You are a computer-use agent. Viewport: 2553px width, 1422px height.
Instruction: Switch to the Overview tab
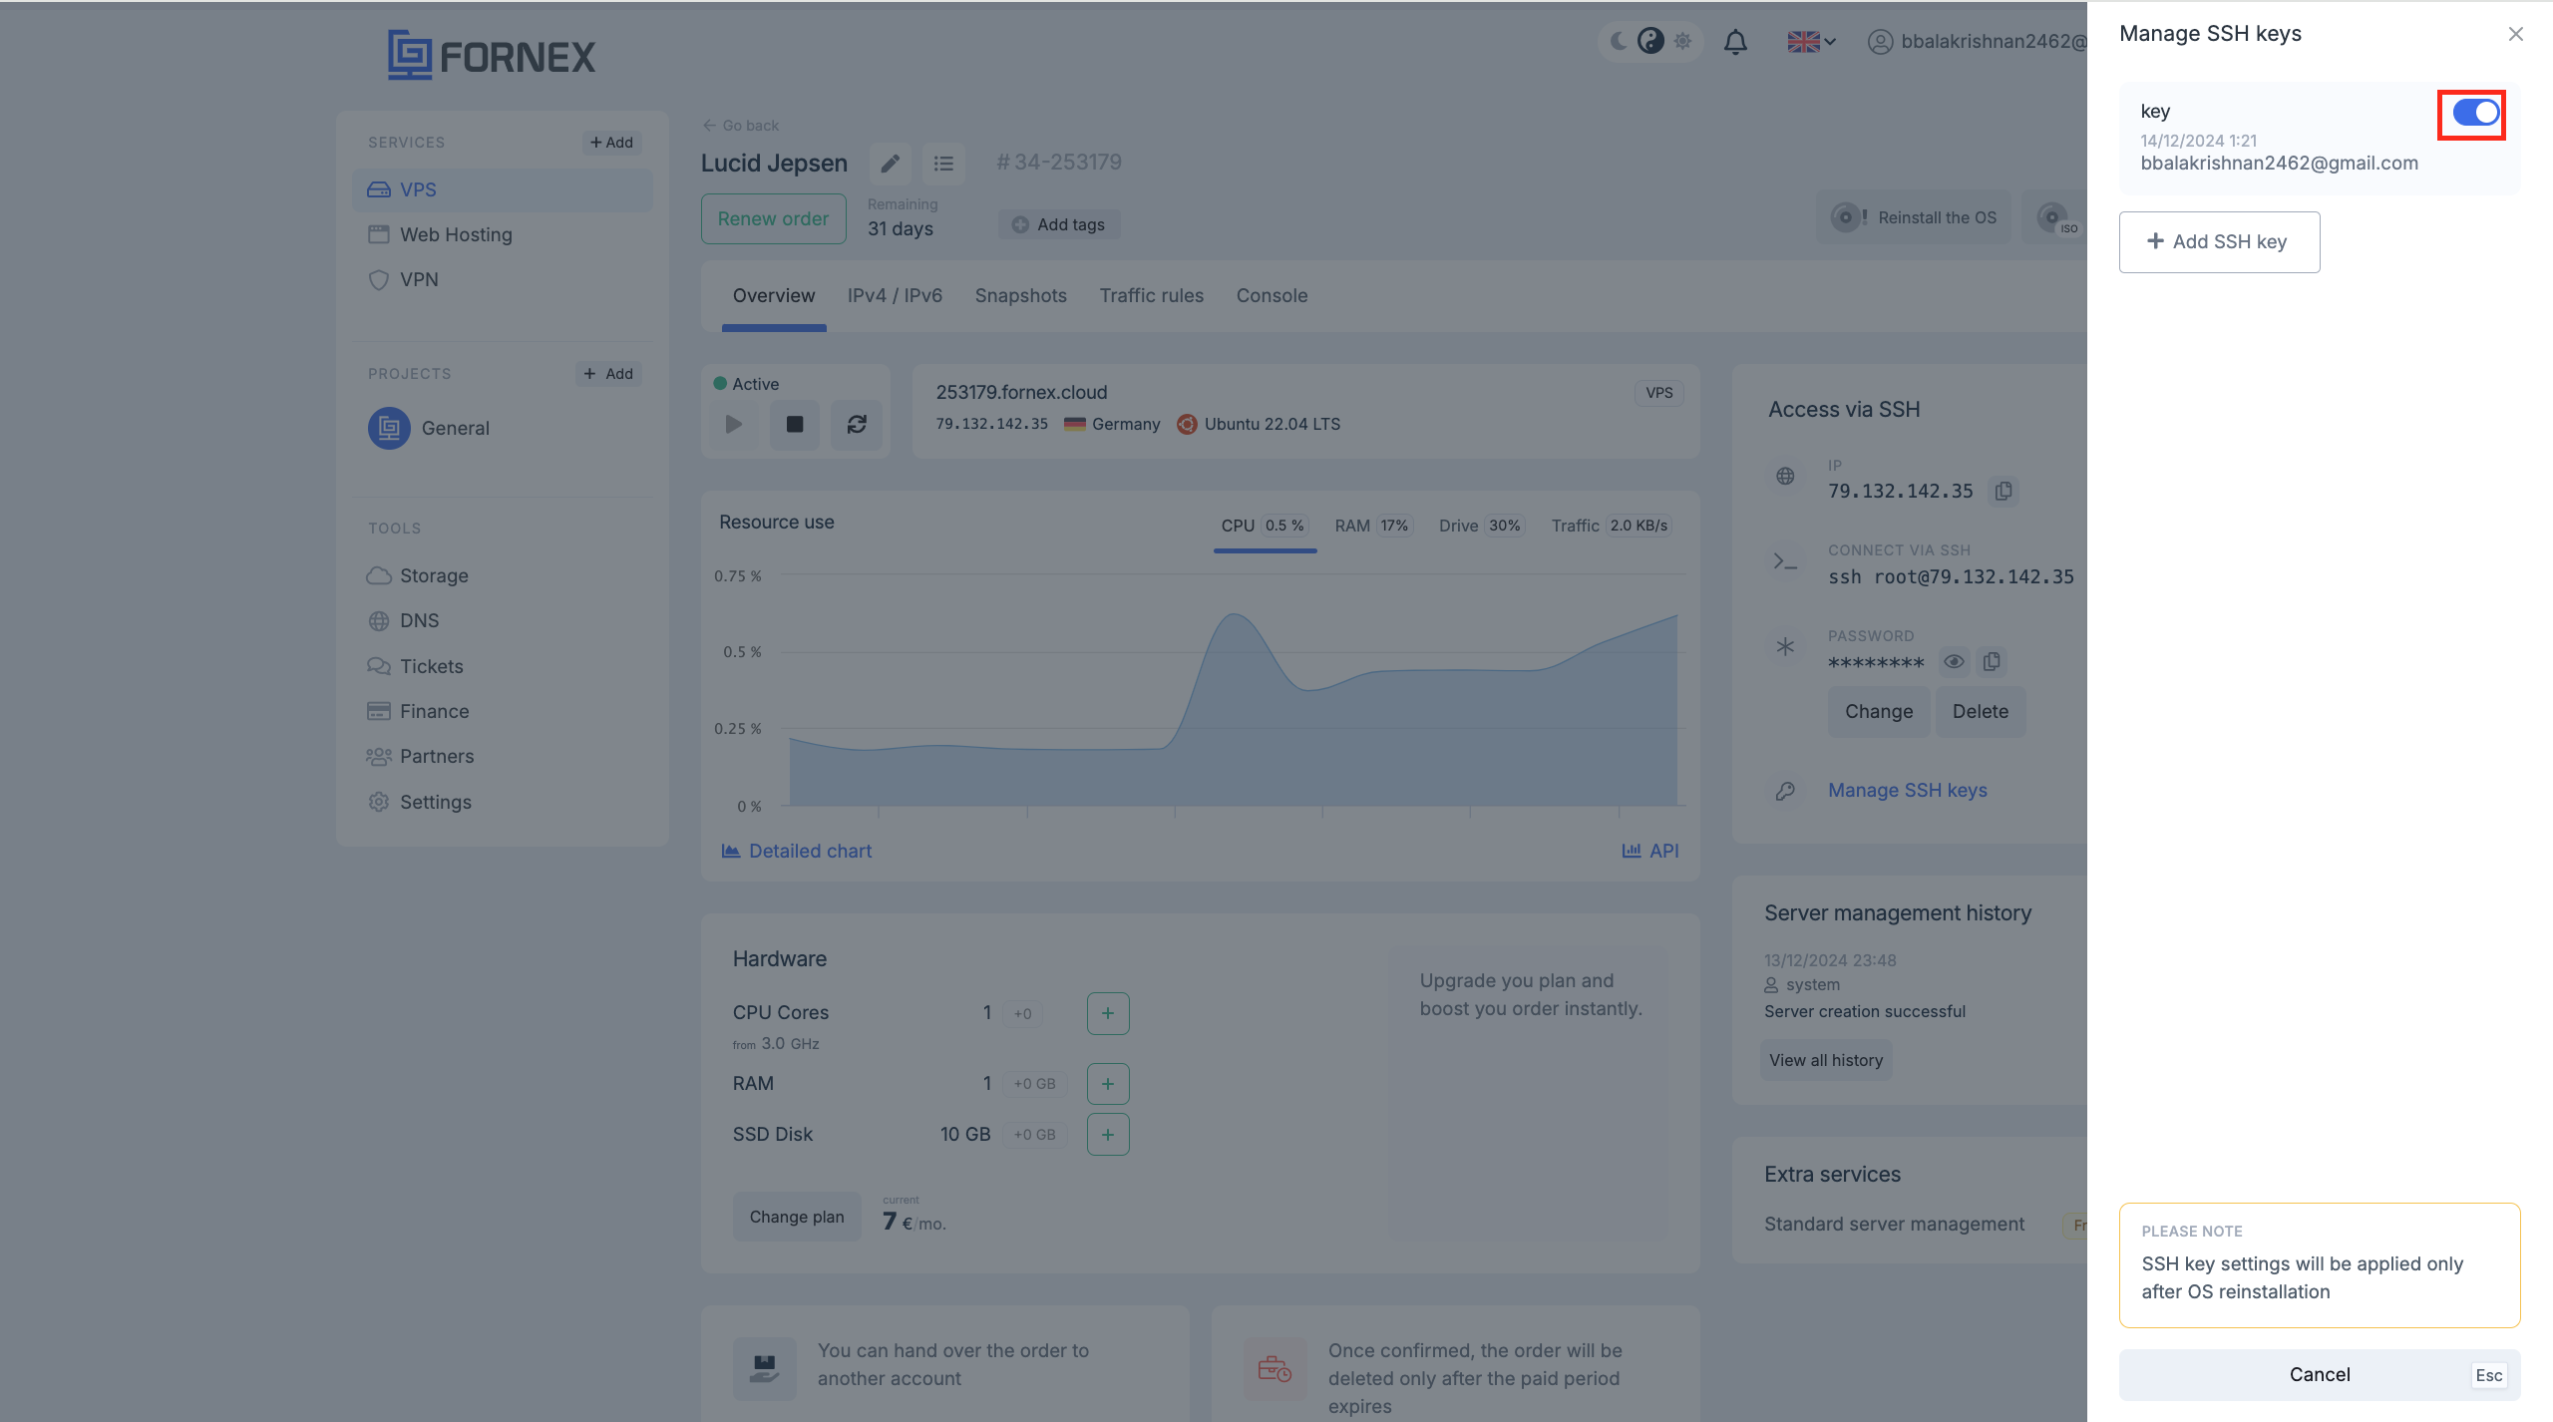[774, 295]
